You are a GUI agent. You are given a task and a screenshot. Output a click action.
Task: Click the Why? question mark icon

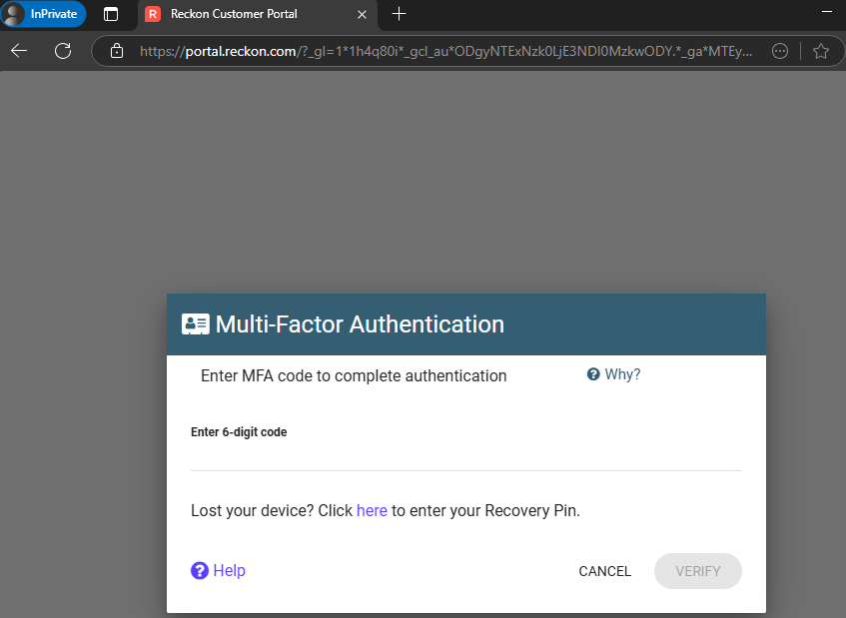click(593, 374)
